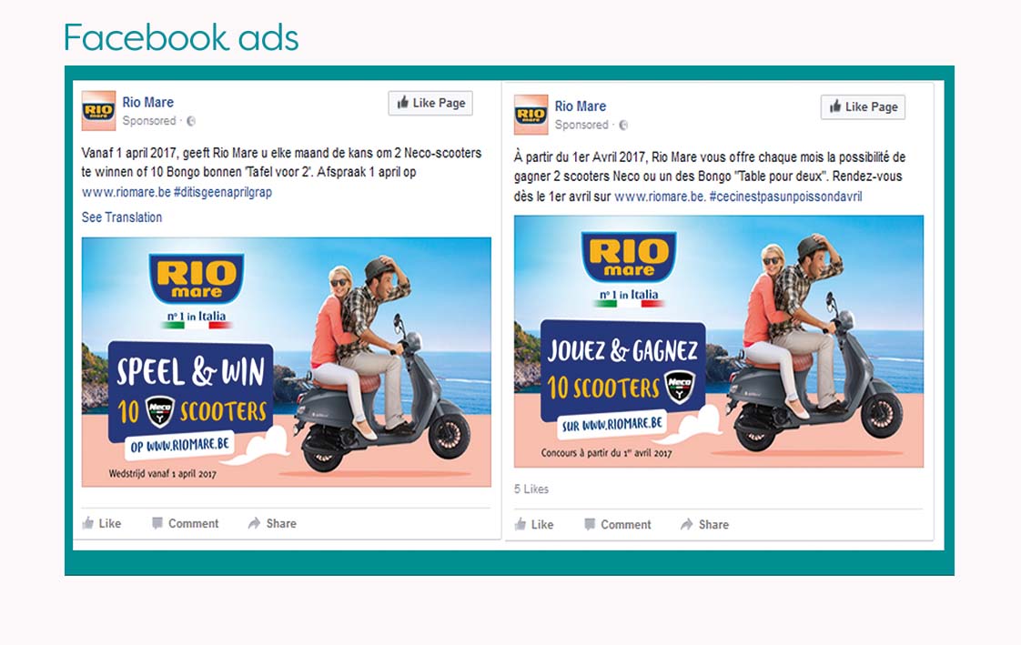Image resolution: width=1021 pixels, height=645 pixels.
Task: Share the French Rio Mare post
Action: click(x=704, y=525)
